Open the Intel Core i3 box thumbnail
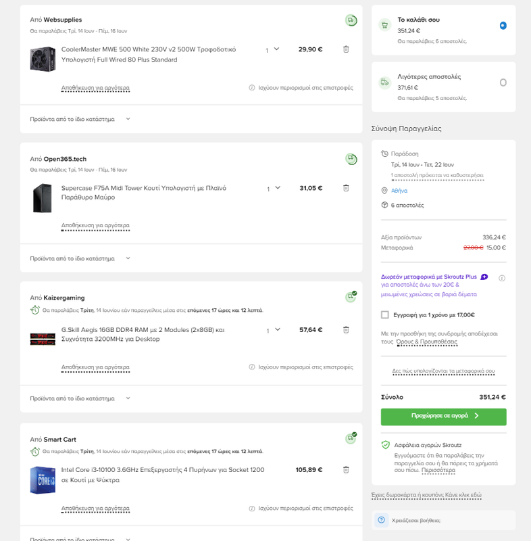The height and width of the screenshot is (541, 531). pyautogui.click(x=43, y=480)
